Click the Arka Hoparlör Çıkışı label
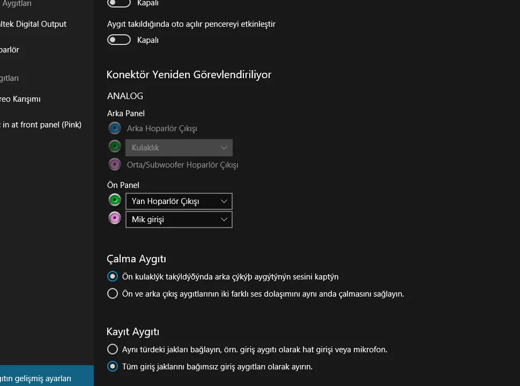 coord(162,128)
